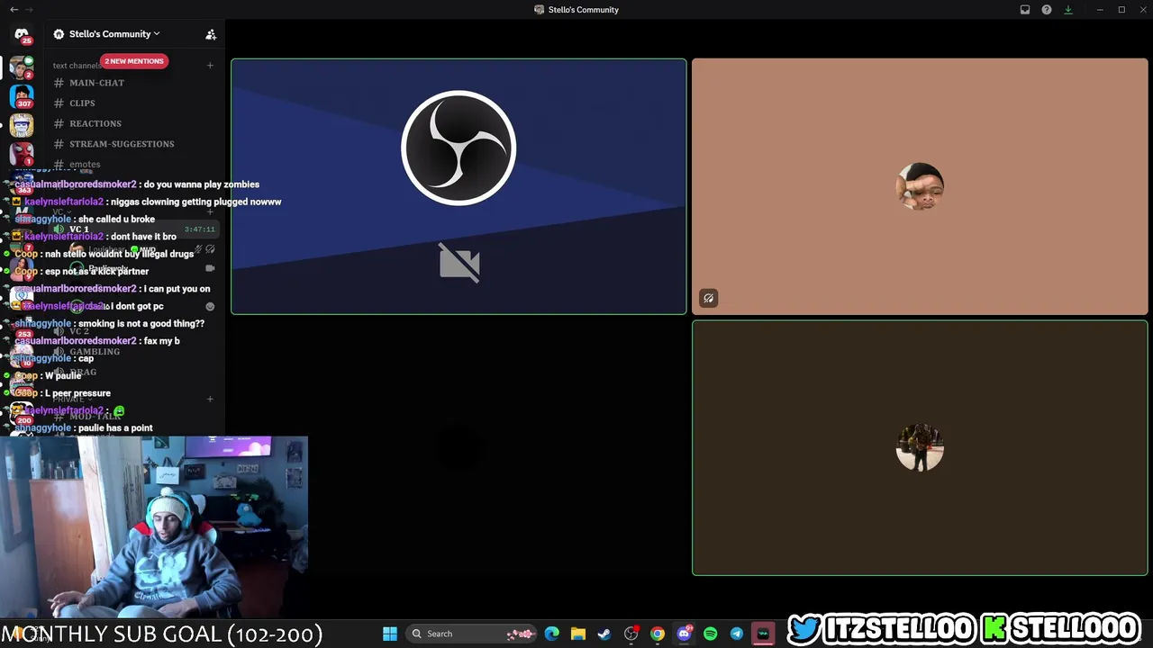This screenshot has width=1153, height=648.
Task: Open Google Chrome from taskbar
Action: coord(658,634)
